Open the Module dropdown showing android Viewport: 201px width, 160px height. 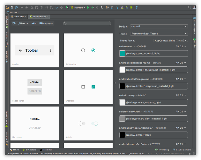(159, 27)
